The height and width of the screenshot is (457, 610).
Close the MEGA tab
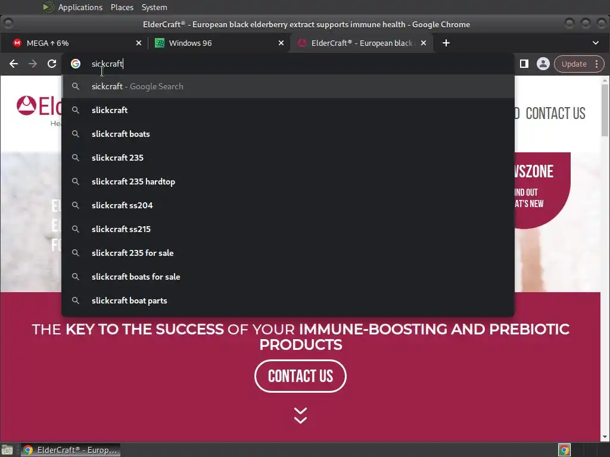click(138, 43)
